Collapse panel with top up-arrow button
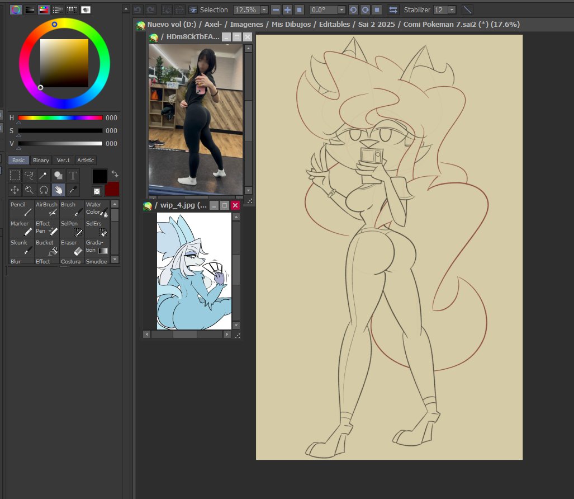 pos(126,9)
